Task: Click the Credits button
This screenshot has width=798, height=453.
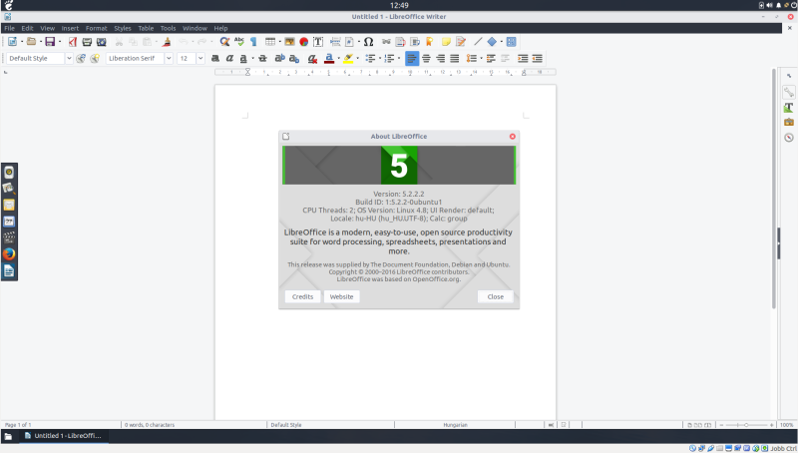Action: click(x=302, y=296)
